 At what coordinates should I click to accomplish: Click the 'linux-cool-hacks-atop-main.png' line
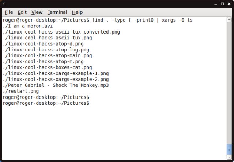pos(47,56)
